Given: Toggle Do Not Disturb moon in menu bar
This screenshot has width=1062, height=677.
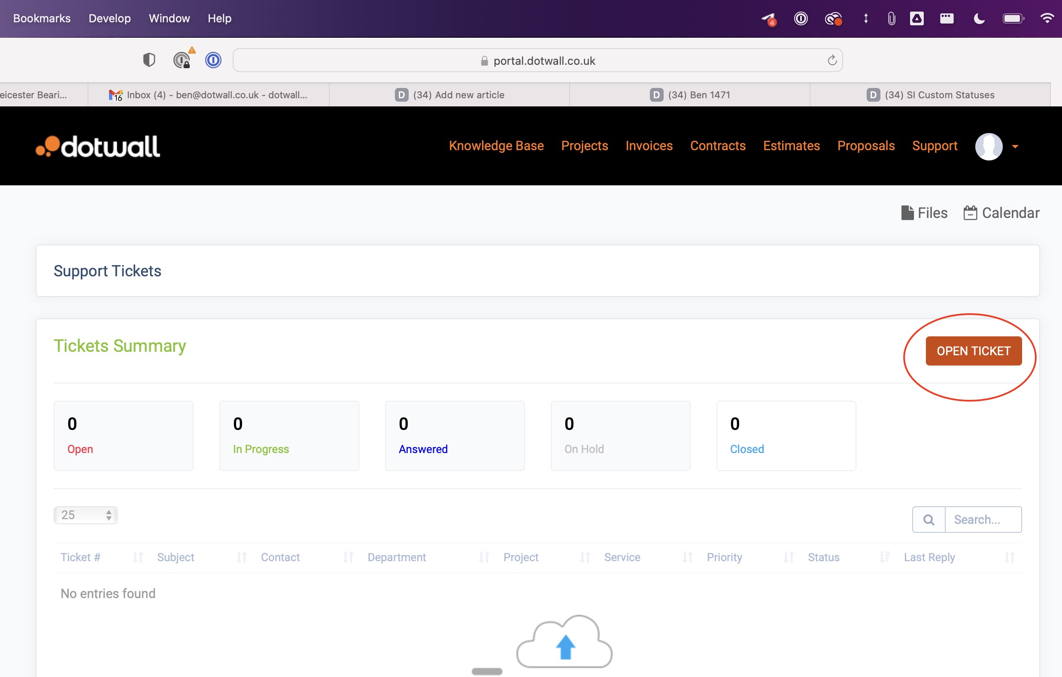Looking at the screenshot, I should coord(979,18).
